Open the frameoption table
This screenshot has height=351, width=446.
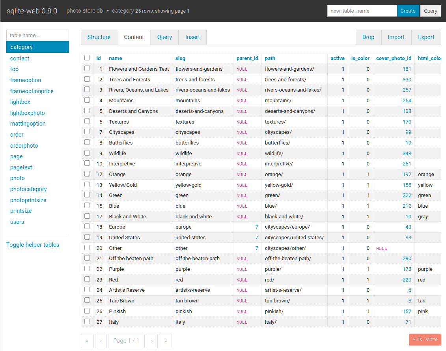(26, 80)
